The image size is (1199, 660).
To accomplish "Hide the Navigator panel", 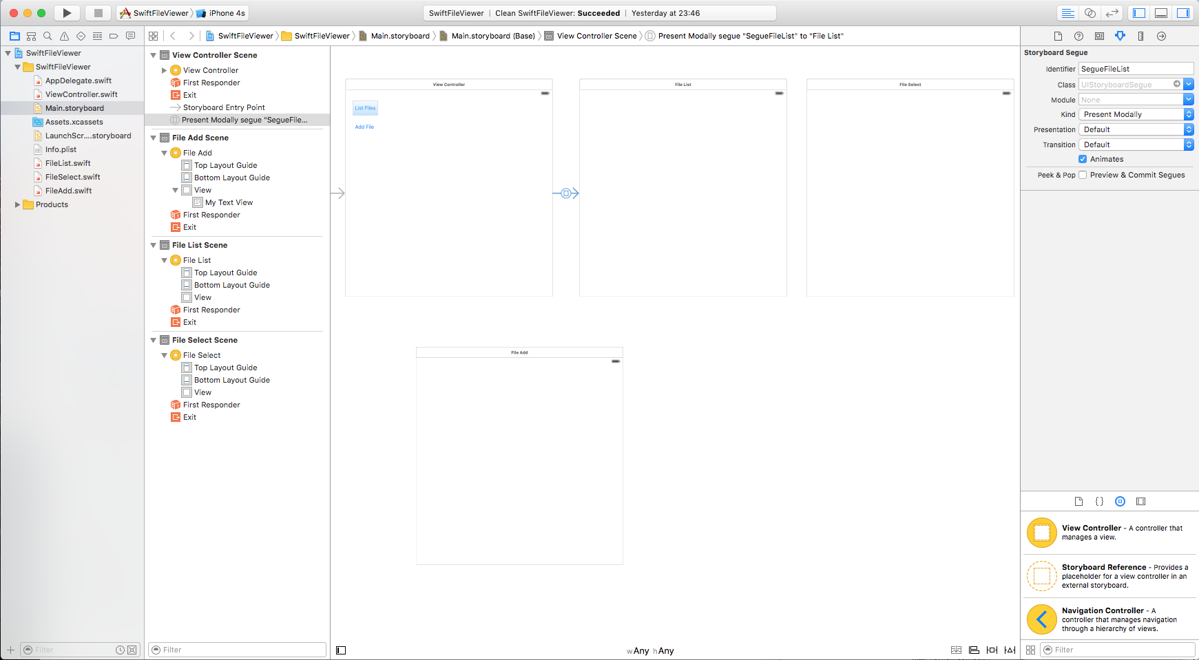I will click(1139, 13).
